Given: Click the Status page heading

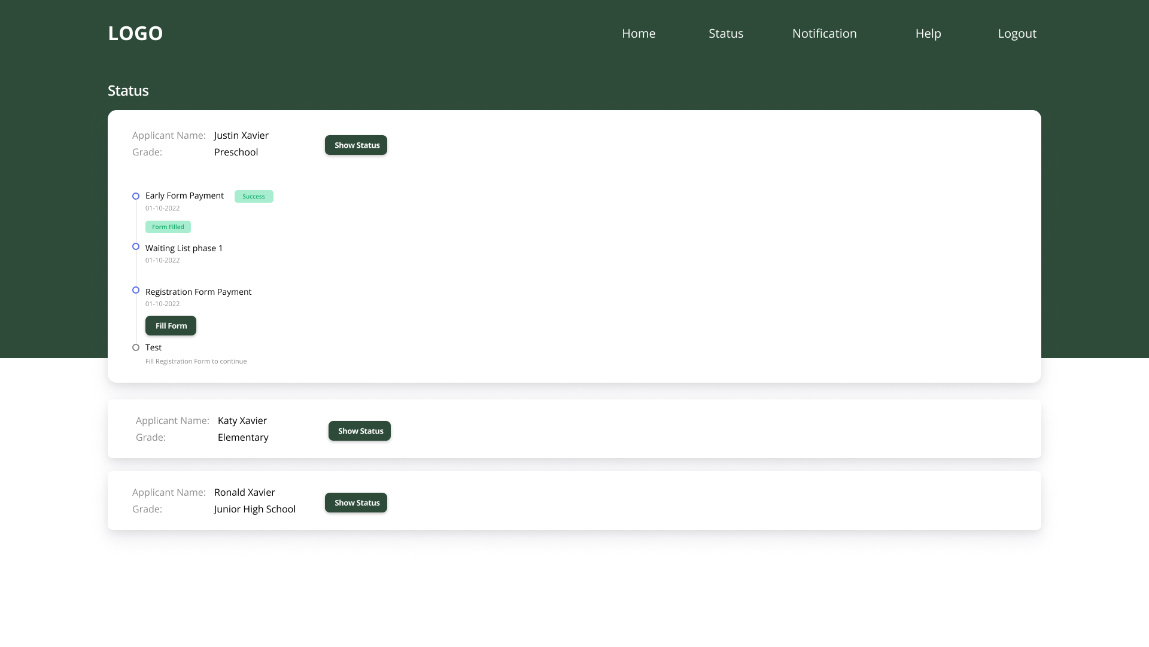Looking at the screenshot, I should click(x=128, y=90).
